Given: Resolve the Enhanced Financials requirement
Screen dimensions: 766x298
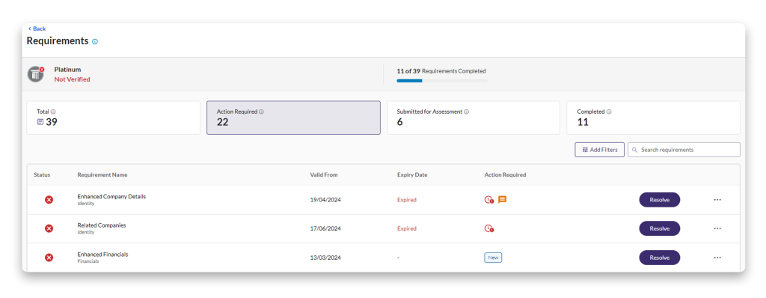Looking at the screenshot, I should point(660,258).
